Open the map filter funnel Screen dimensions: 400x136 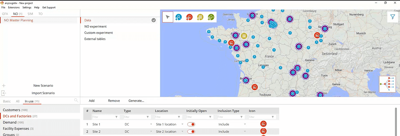click(x=392, y=17)
